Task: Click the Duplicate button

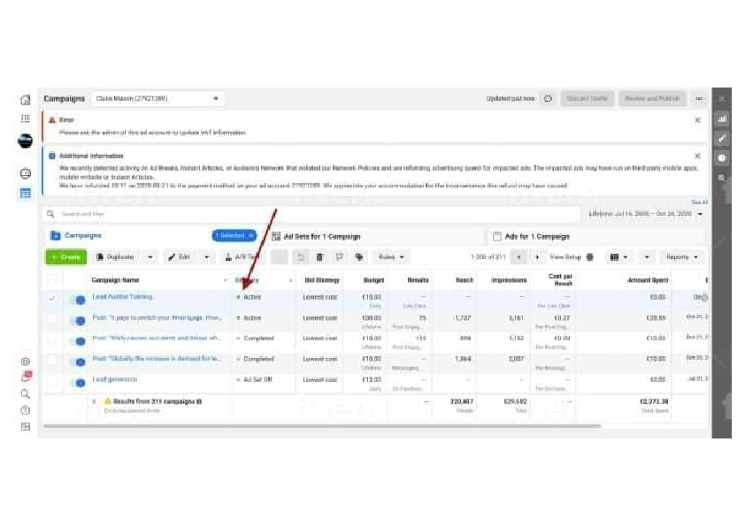Action: tap(115, 257)
